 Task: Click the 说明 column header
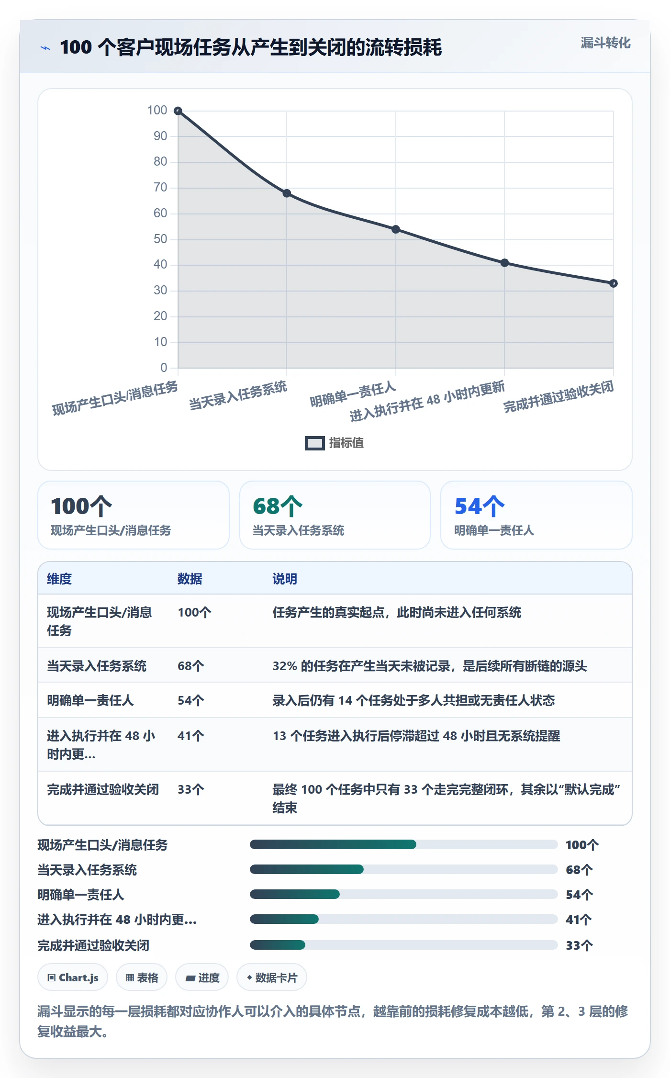tap(285, 579)
